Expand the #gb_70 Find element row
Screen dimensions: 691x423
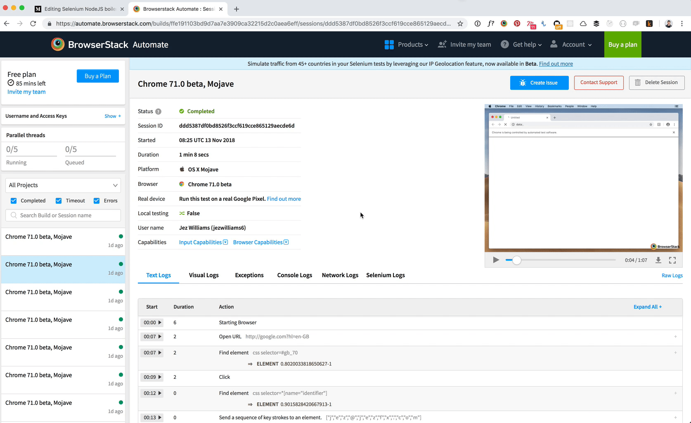point(675,353)
